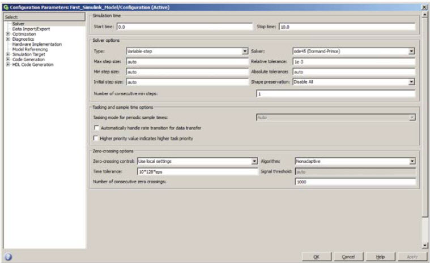
Task: Click the Max step size field
Action: [188, 62]
